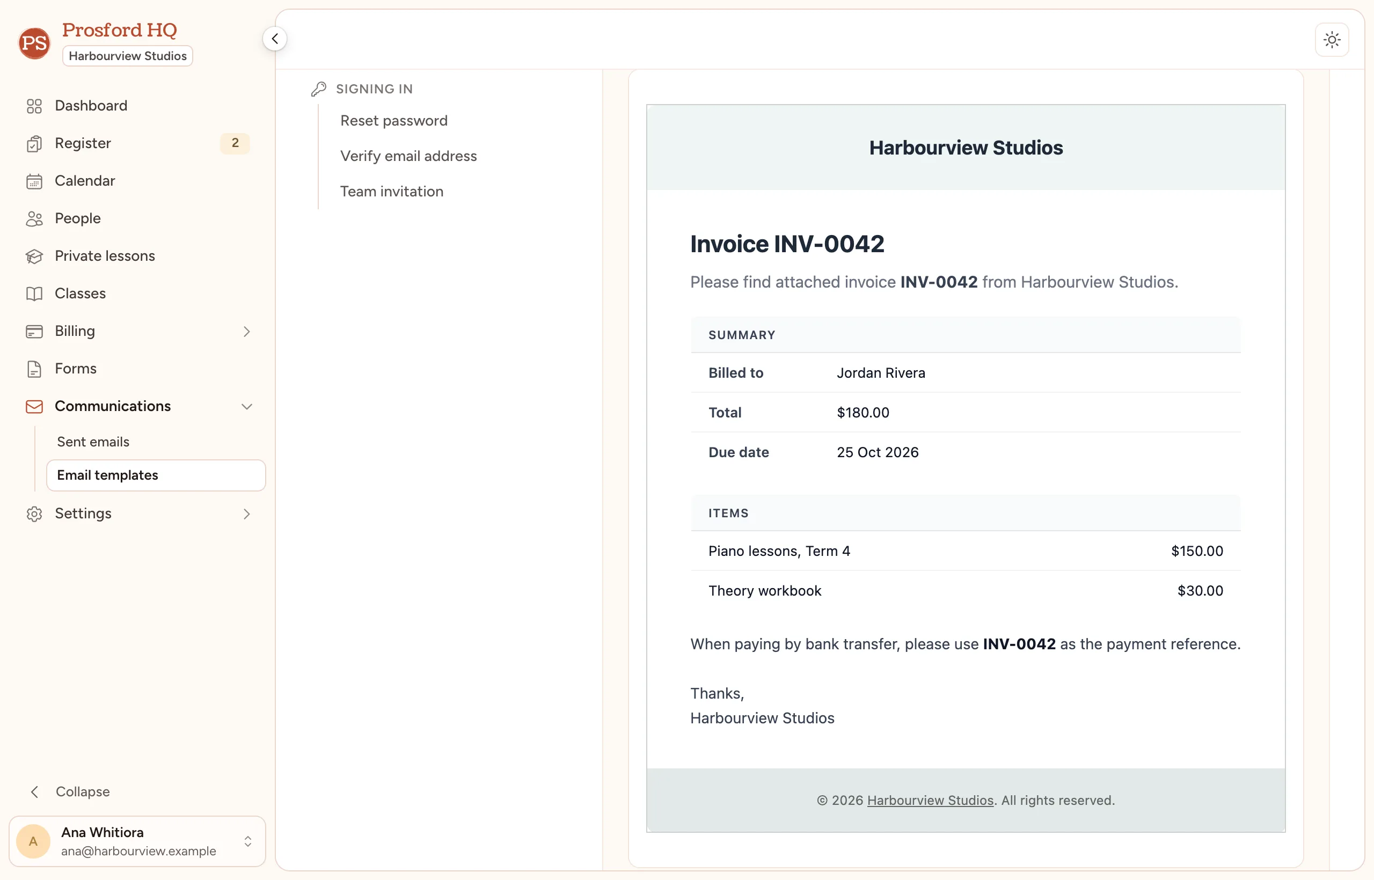
Task: Click the $150.00 item price
Action: [1197, 551]
